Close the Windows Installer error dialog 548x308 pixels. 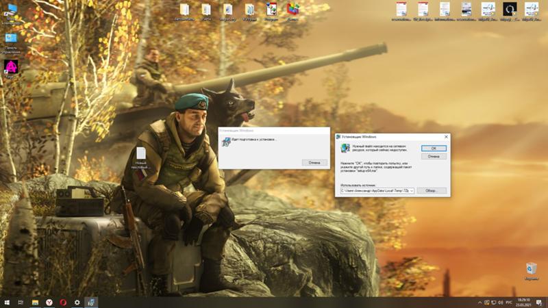[x=446, y=137]
